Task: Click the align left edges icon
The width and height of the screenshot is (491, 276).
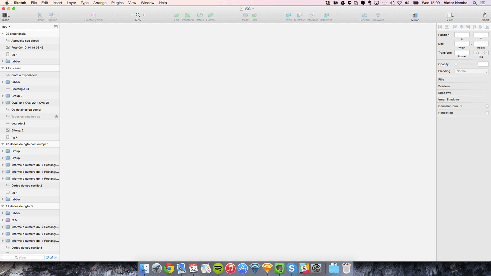Action: coord(455,27)
